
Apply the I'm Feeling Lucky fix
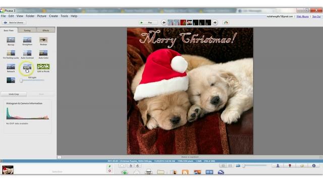pos(11,55)
